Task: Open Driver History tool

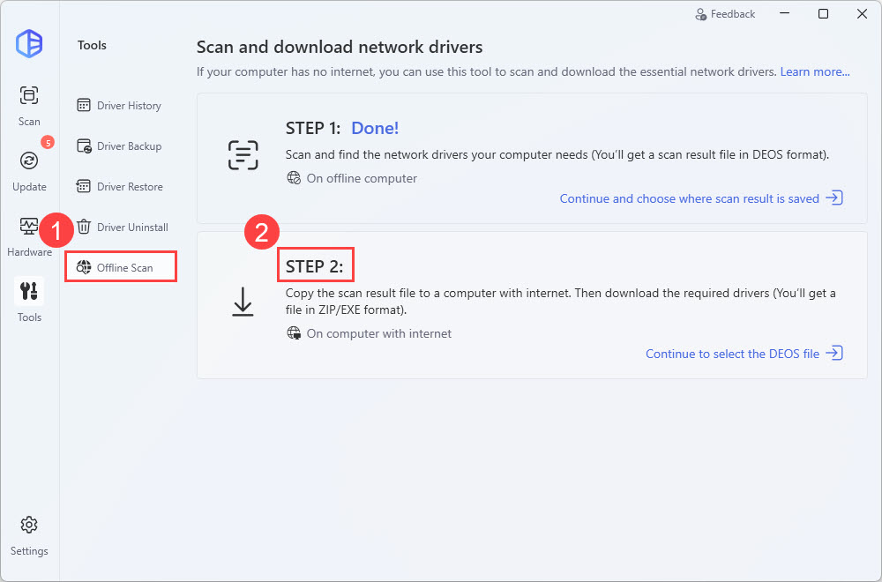Action: coord(120,106)
